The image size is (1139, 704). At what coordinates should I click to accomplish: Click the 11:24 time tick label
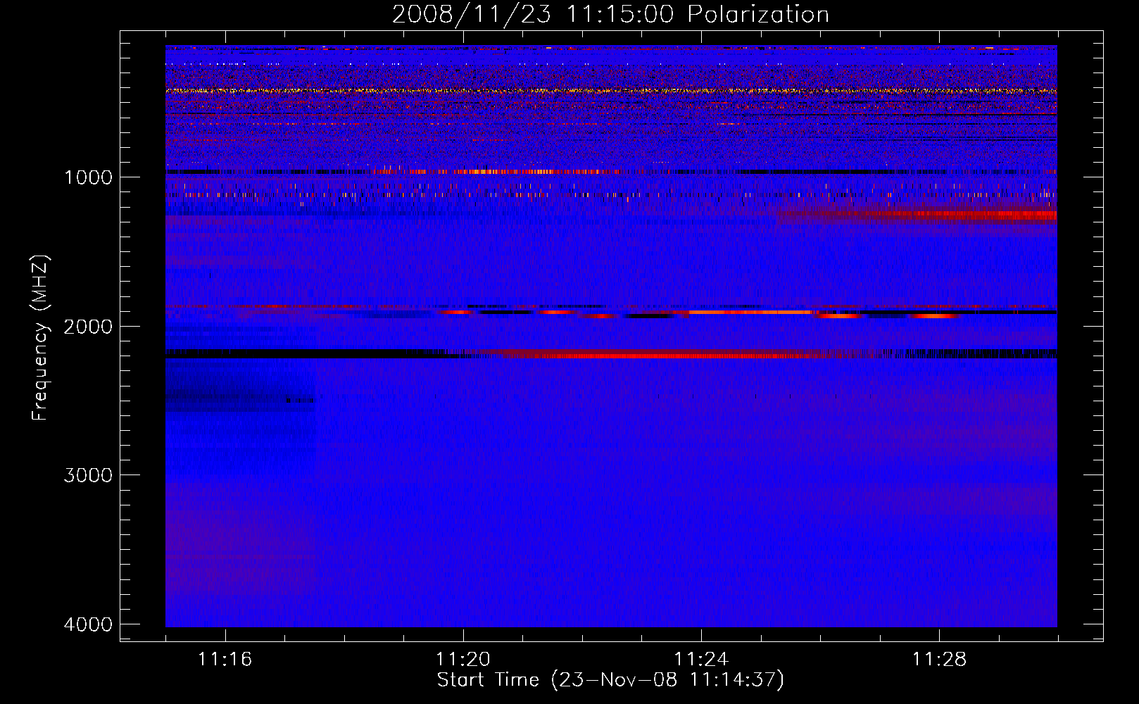pyautogui.click(x=701, y=660)
